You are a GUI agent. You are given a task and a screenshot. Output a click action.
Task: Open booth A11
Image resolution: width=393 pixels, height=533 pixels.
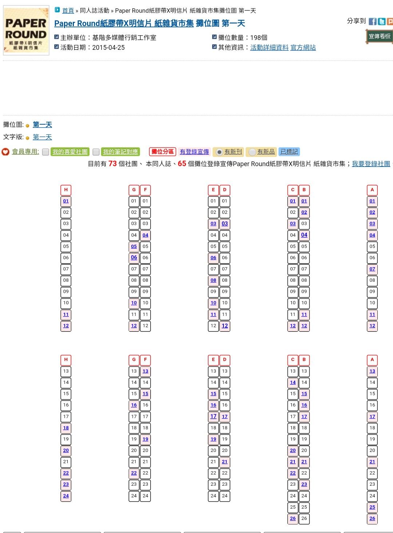pos(372,314)
